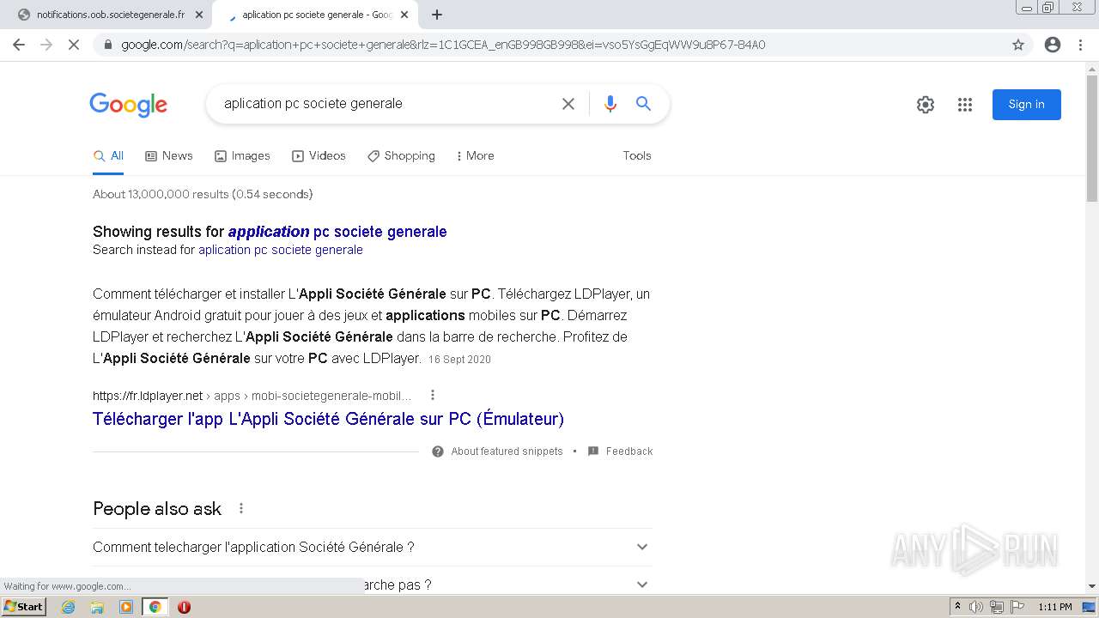Clear the Google search box
The width and height of the screenshot is (1099, 618).
(x=568, y=104)
